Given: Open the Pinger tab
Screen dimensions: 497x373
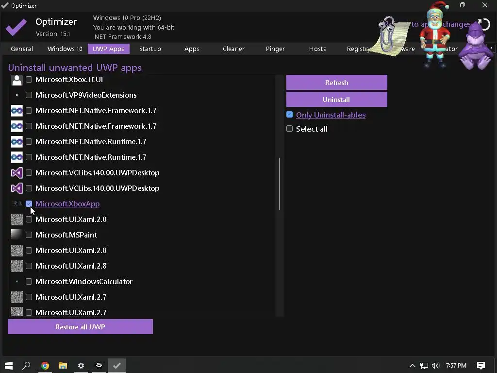Looking at the screenshot, I should coord(275,49).
